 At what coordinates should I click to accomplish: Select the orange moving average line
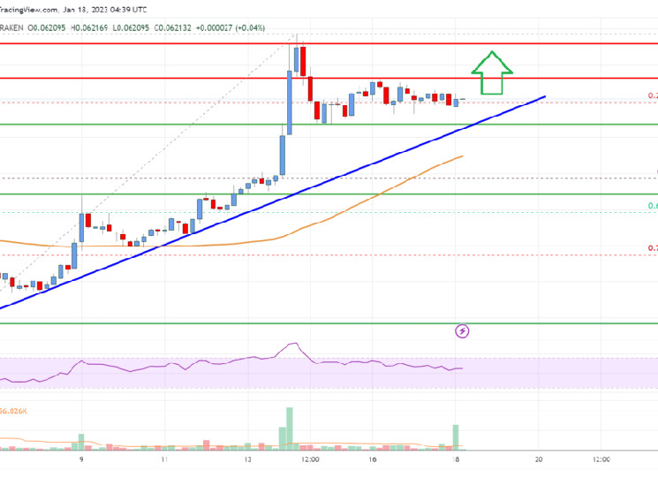click(231, 243)
